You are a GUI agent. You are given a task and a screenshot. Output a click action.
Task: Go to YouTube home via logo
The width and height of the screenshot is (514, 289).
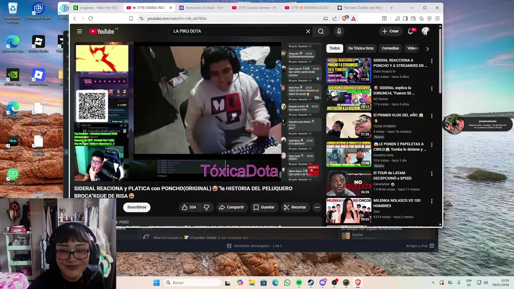click(x=102, y=31)
